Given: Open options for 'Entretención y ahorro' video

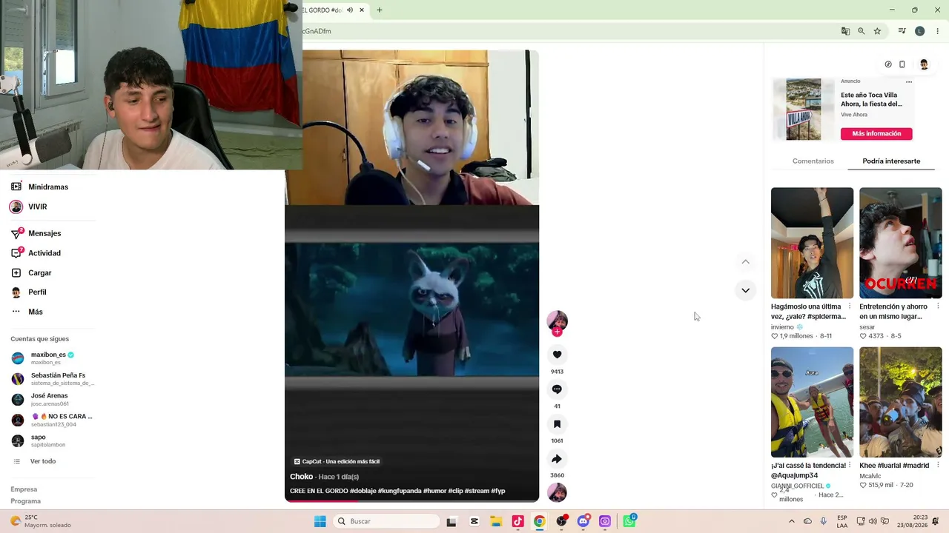Looking at the screenshot, I should click(x=938, y=306).
